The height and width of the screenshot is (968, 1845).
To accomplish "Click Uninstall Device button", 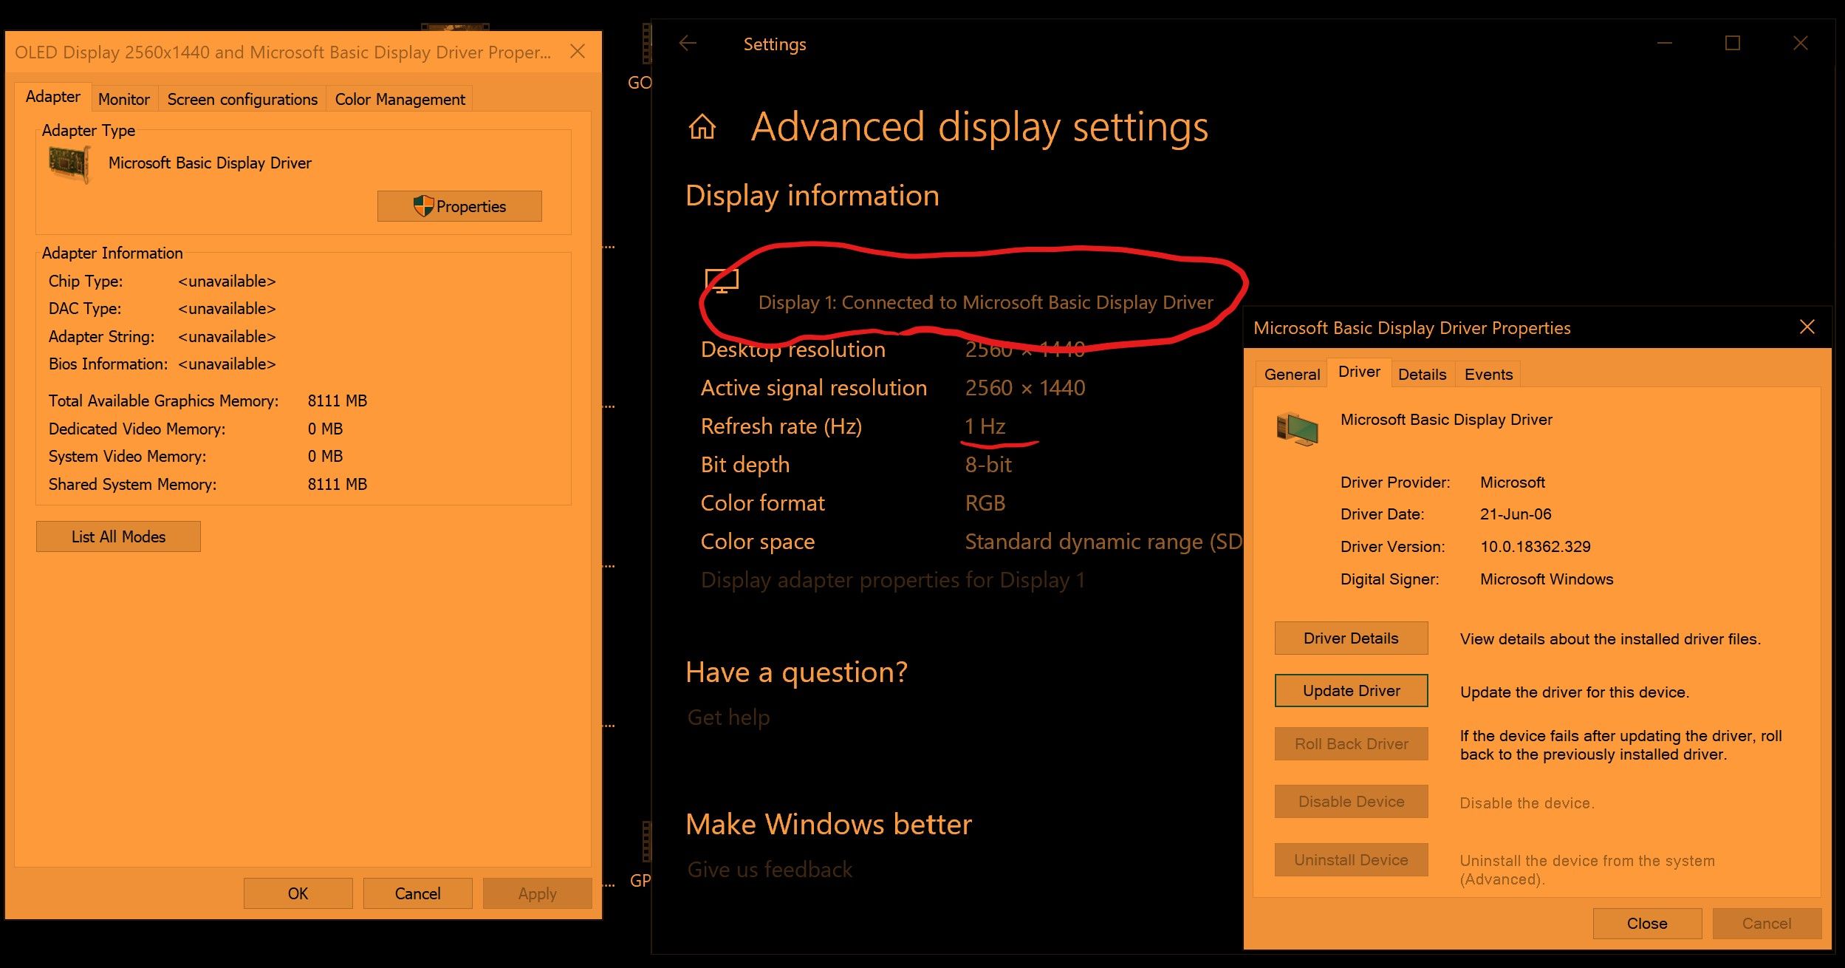I will [x=1351, y=860].
